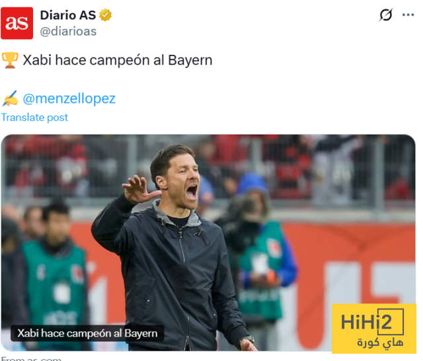Click the Arabic text in HiHi2 logo
The width and height of the screenshot is (423, 361).
380,343
